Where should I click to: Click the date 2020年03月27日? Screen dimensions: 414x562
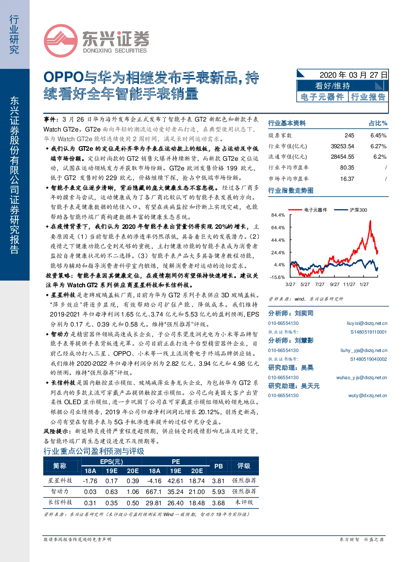click(x=354, y=75)
